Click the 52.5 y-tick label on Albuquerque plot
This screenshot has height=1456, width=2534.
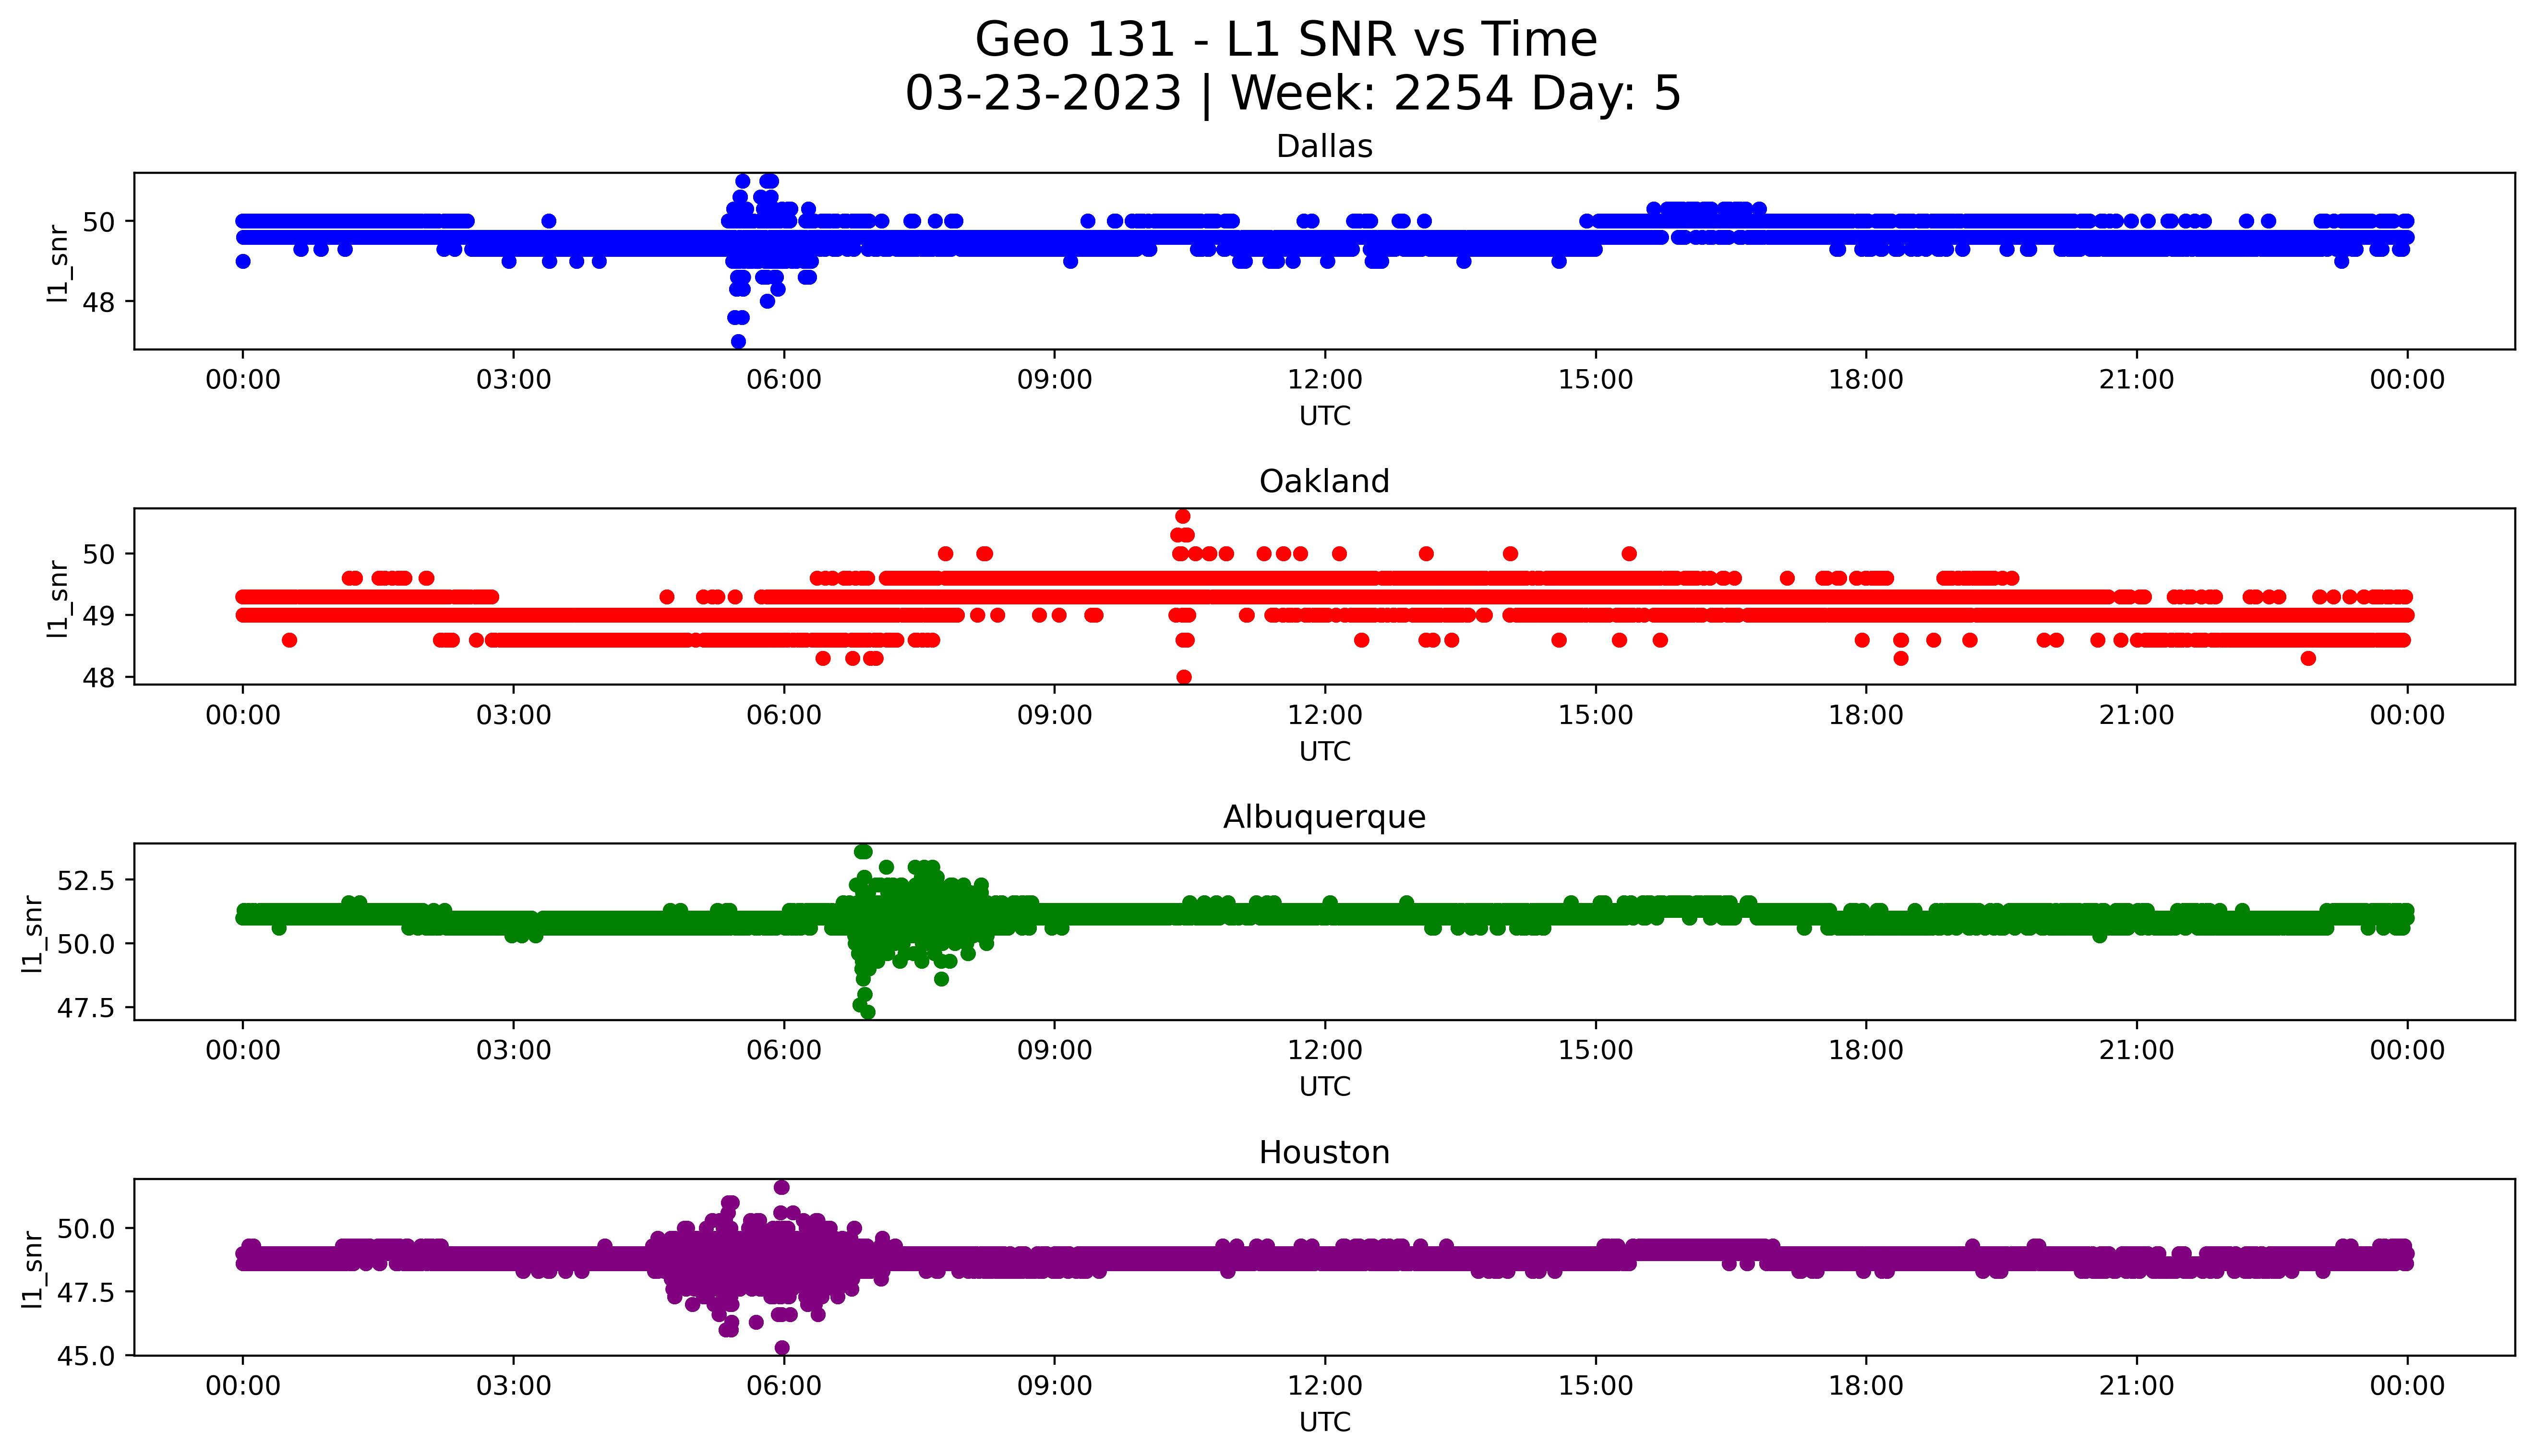87,881
